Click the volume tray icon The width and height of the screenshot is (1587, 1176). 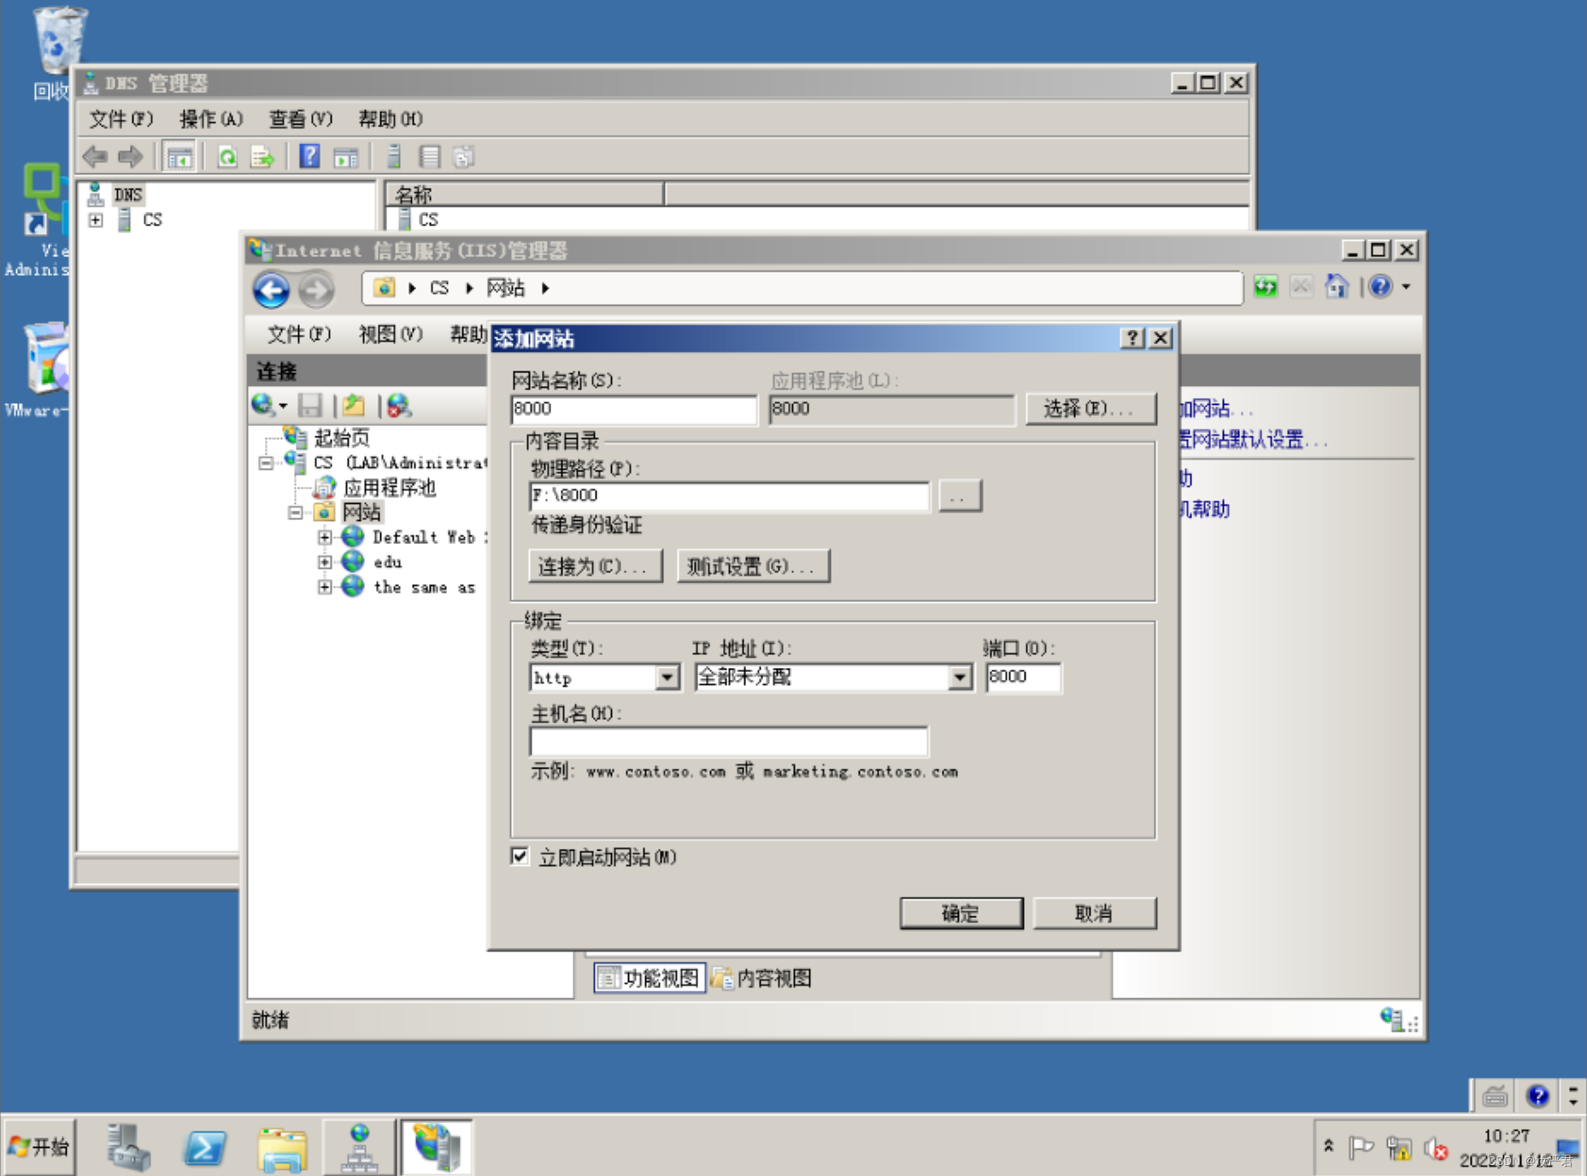(1437, 1148)
